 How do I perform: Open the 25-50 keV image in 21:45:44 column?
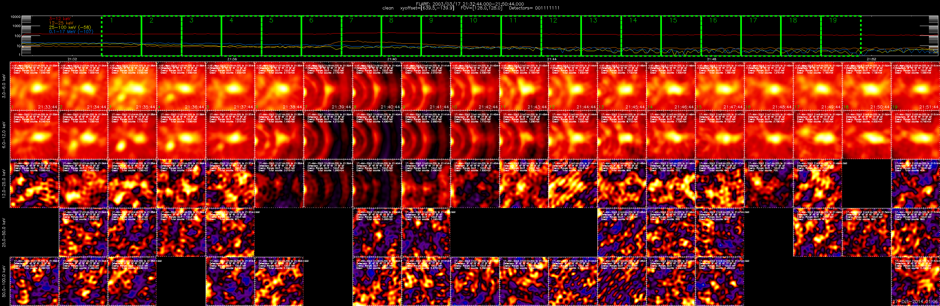pos(622,232)
